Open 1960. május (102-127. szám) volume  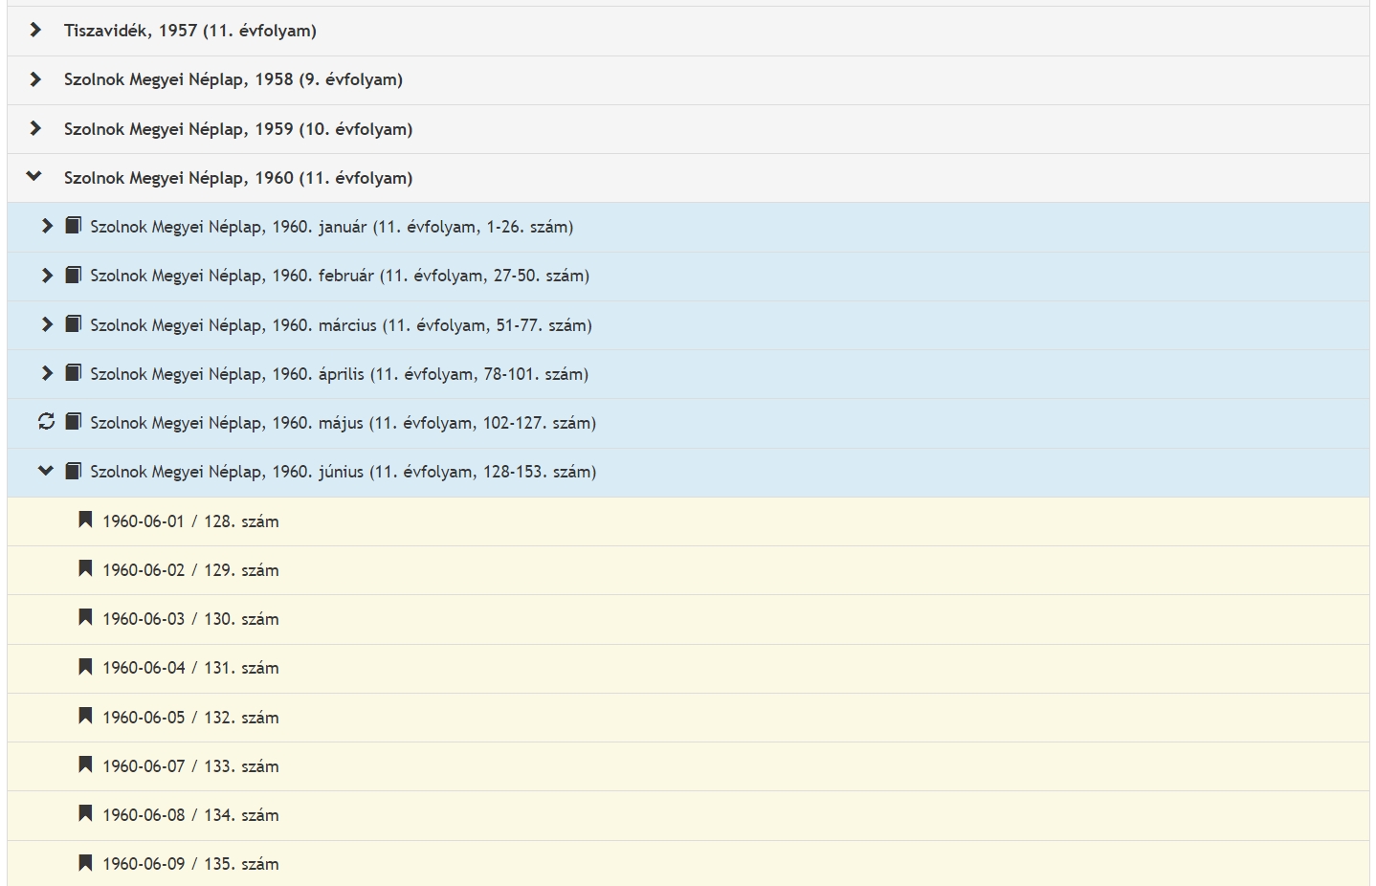344,423
